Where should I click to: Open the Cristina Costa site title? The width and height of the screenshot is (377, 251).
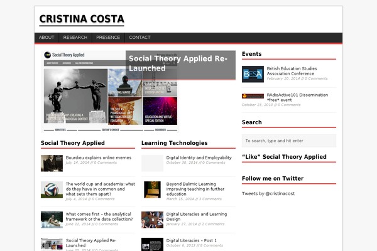tap(82, 19)
